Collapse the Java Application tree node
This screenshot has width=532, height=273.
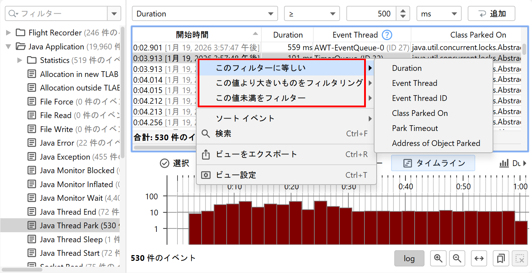[x=9, y=47]
